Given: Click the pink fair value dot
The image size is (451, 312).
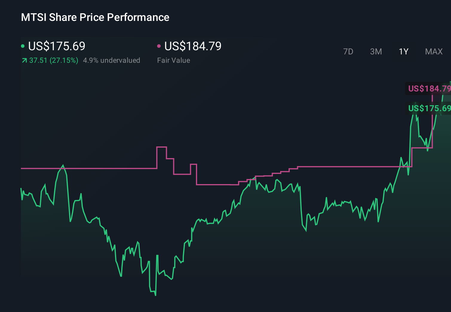Looking at the screenshot, I should pos(159,46).
